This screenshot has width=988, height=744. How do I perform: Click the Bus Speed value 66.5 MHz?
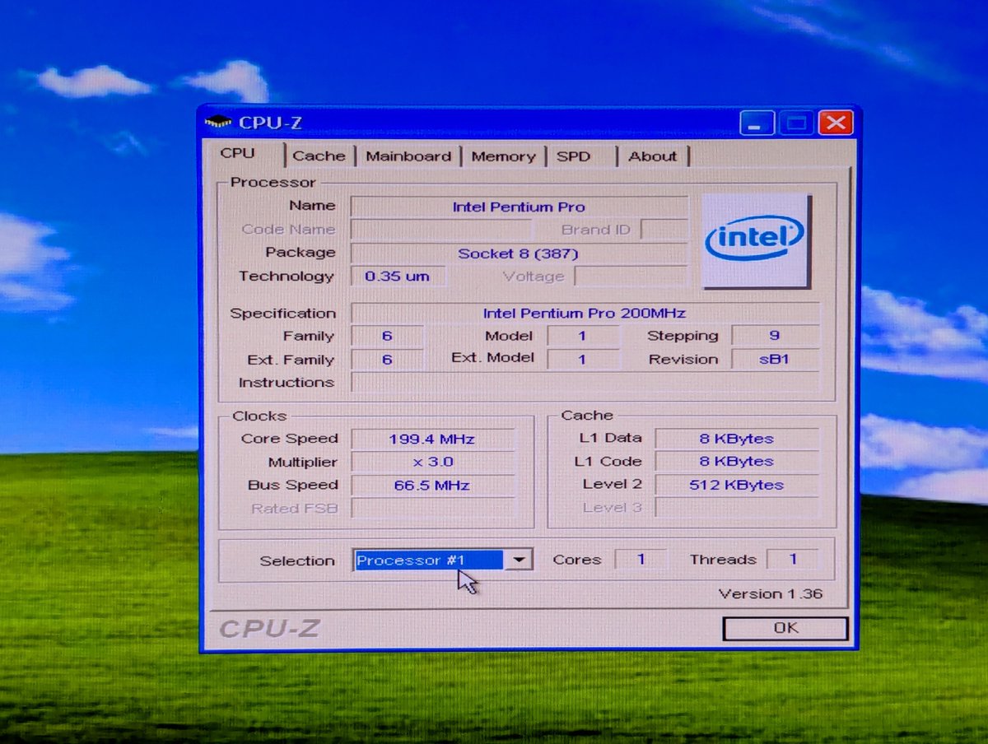click(432, 486)
